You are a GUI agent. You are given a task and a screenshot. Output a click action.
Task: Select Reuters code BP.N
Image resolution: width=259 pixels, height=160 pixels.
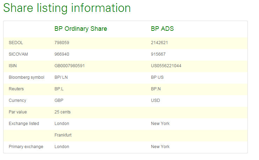(x=156, y=89)
